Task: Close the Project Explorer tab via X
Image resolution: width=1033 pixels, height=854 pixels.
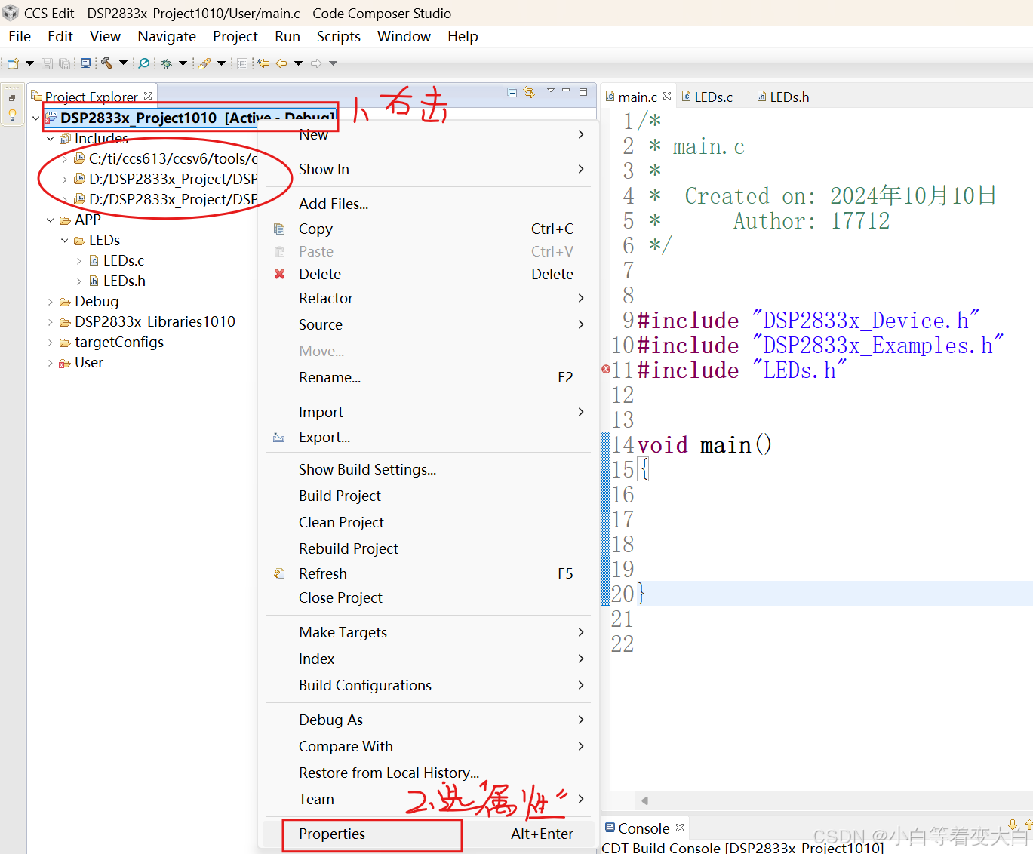Action: [148, 96]
